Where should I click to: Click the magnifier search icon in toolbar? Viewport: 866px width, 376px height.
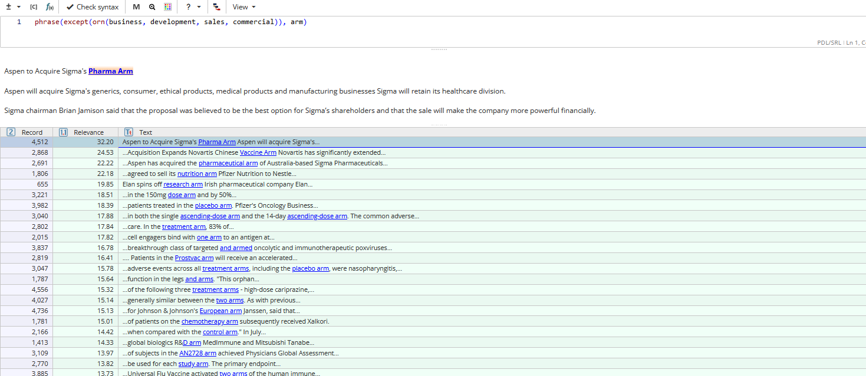click(x=152, y=7)
